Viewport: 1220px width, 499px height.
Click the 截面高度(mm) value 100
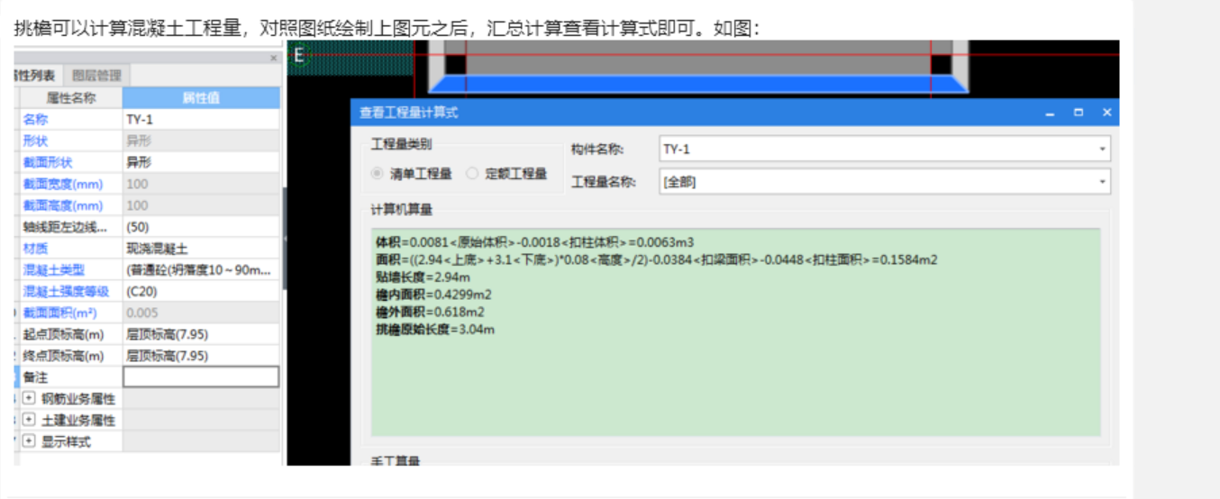coord(201,205)
